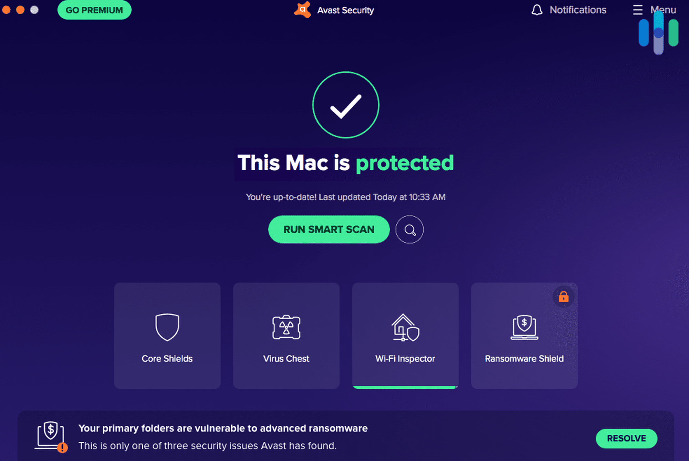Expand the three-bar hamburger menu
This screenshot has height=461, width=689.
638,9
